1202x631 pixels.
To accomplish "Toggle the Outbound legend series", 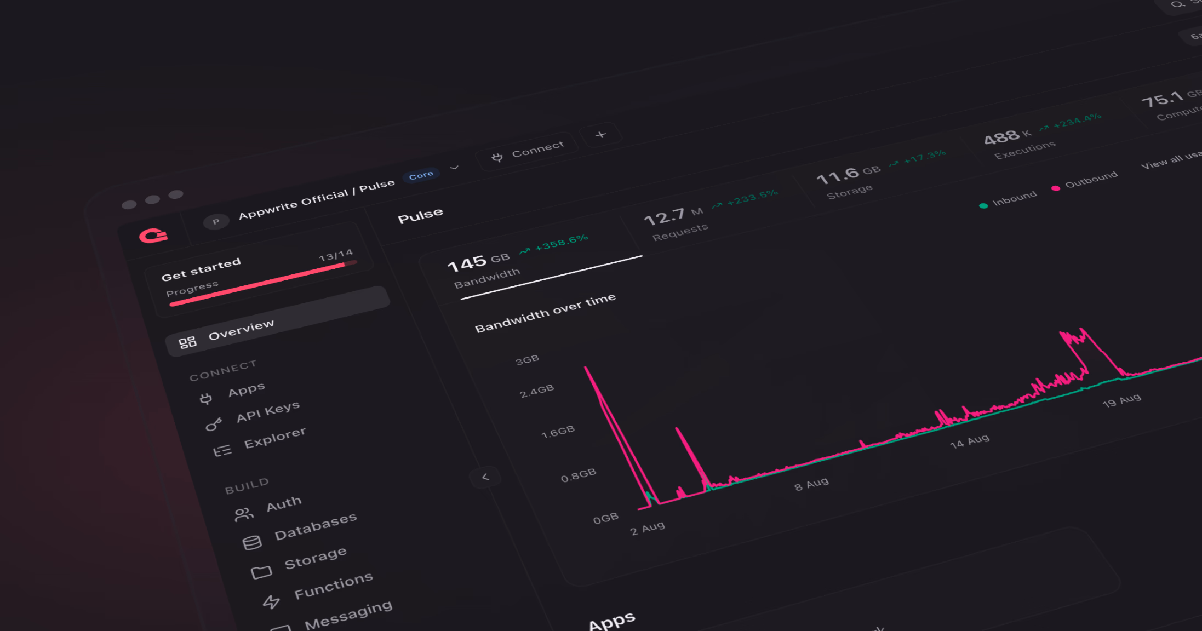I will coord(1085,182).
